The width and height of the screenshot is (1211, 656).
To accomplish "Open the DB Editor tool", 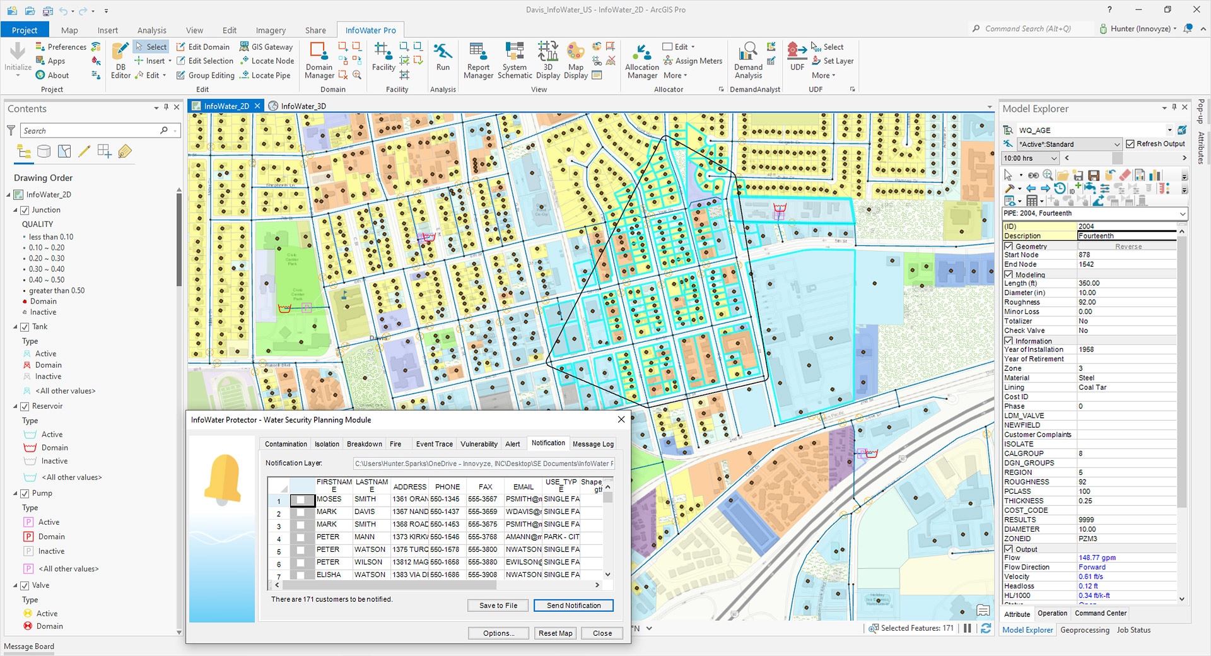I will click(x=120, y=61).
